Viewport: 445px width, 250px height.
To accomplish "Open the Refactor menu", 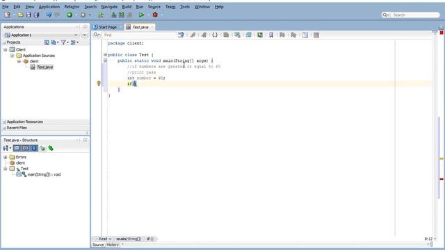I will [x=72, y=6].
